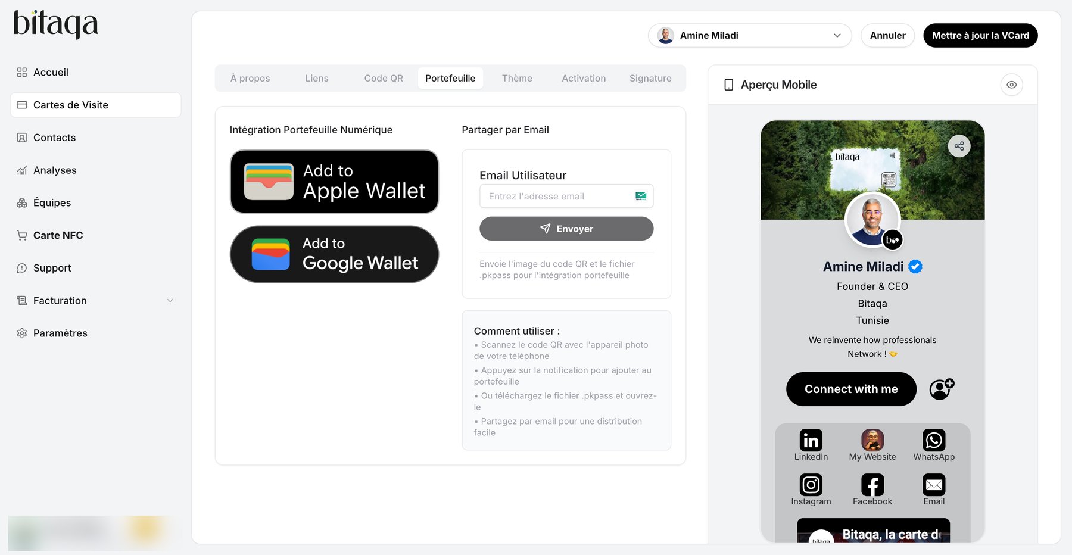Click the Cartes de Visite card icon
Image resolution: width=1072 pixels, height=555 pixels.
click(x=22, y=105)
